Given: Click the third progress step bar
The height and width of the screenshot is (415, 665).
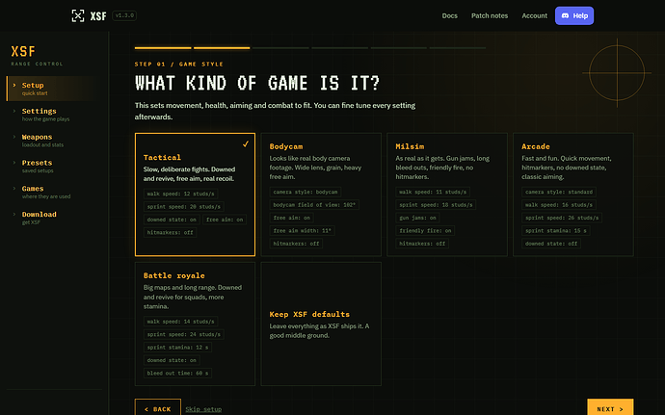Looking at the screenshot, I should click(x=280, y=48).
